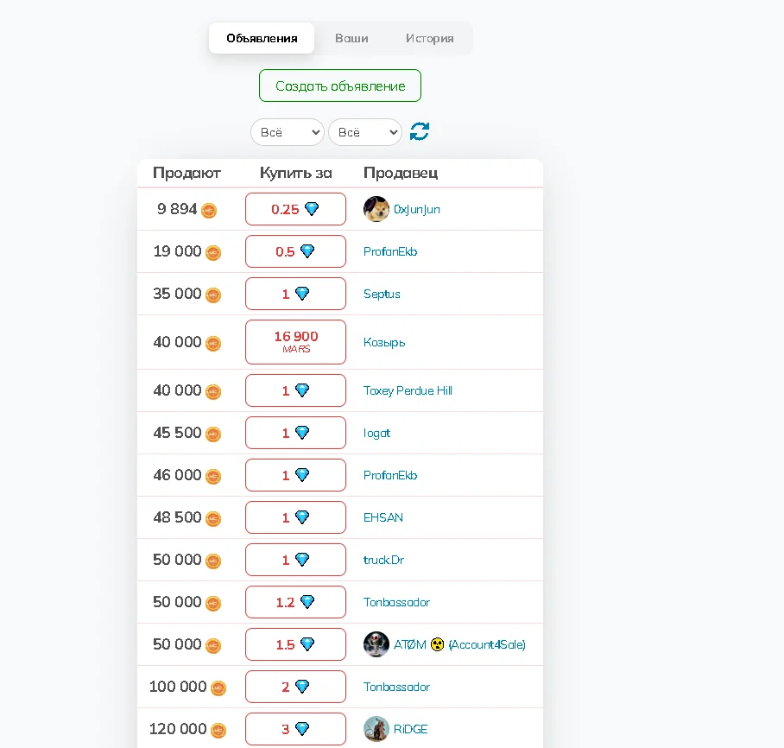Screen dimensions: 784x748
Task: Click ATØM seller's skull avatar
Action: (376, 644)
